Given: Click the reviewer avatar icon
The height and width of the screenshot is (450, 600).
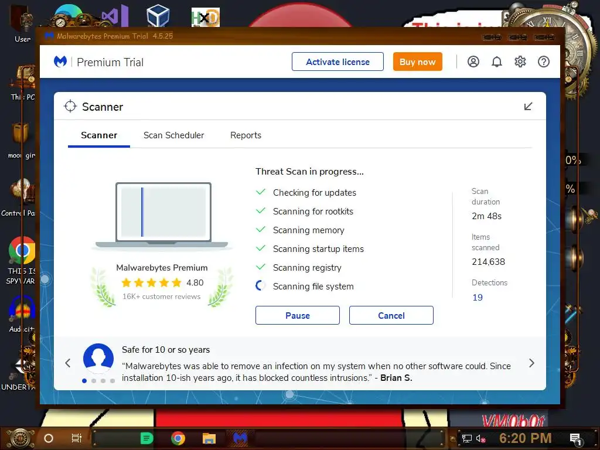Looking at the screenshot, I should pyautogui.click(x=98, y=359).
